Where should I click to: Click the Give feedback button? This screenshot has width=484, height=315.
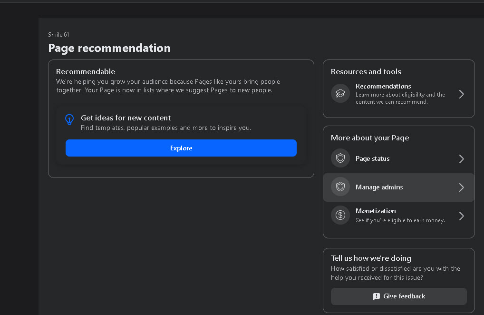pos(398,296)
